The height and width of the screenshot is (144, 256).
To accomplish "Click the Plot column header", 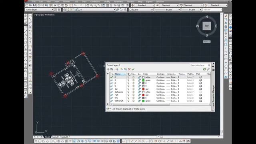I will [198, 74].
